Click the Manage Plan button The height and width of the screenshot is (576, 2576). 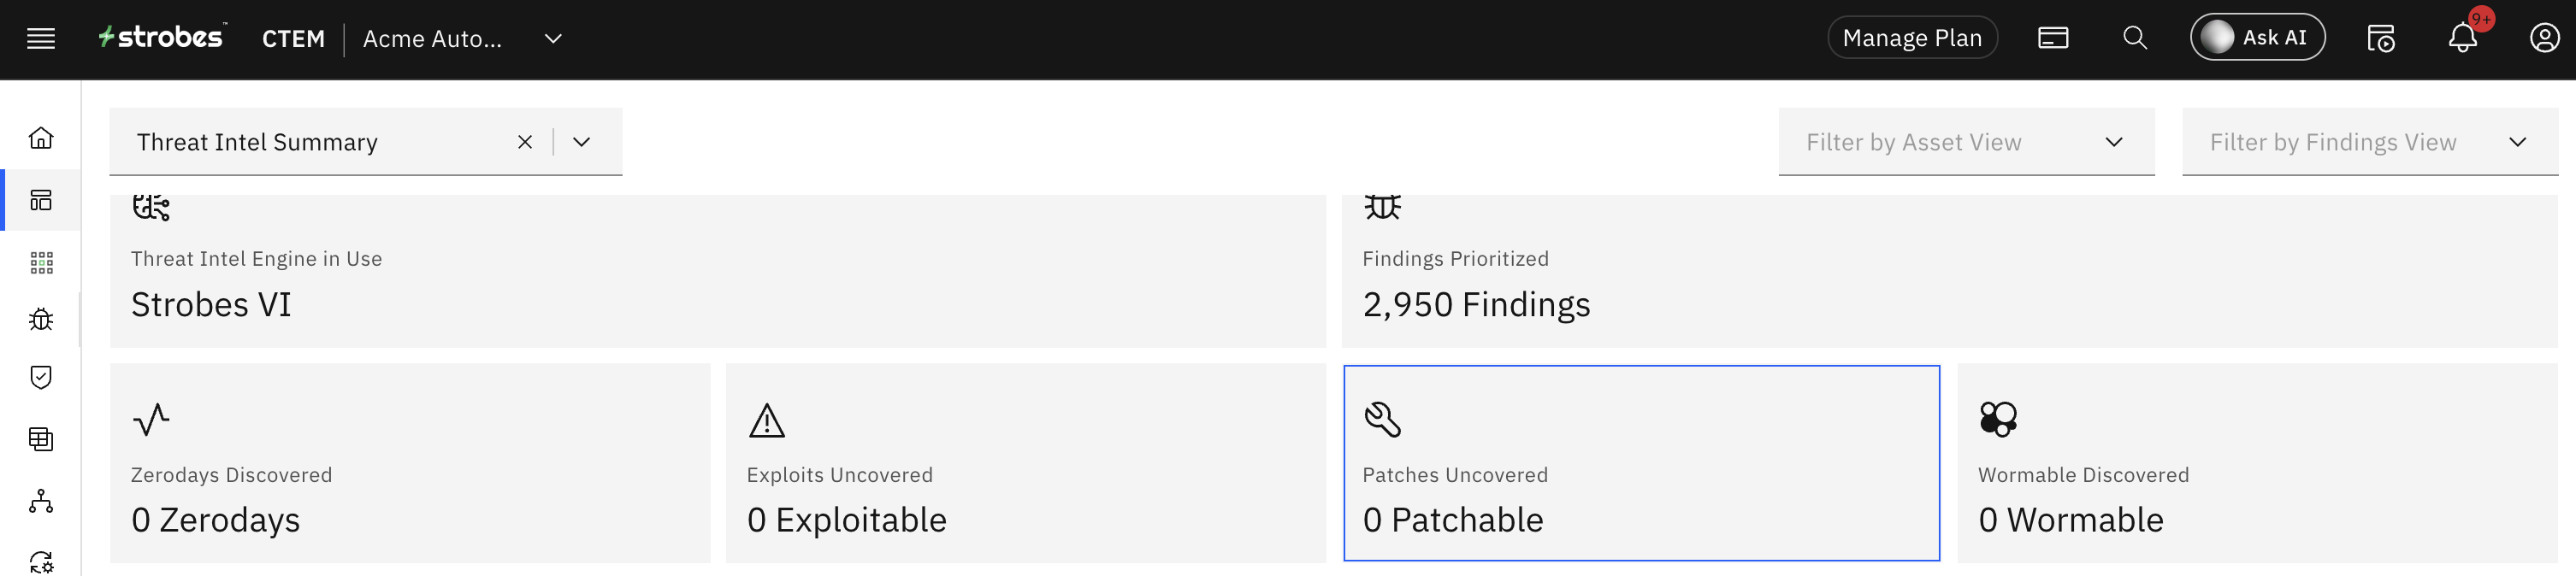[1911, 38]
